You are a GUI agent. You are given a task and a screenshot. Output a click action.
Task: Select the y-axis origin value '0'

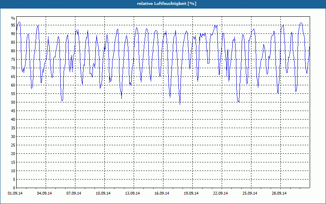(14, 188)
